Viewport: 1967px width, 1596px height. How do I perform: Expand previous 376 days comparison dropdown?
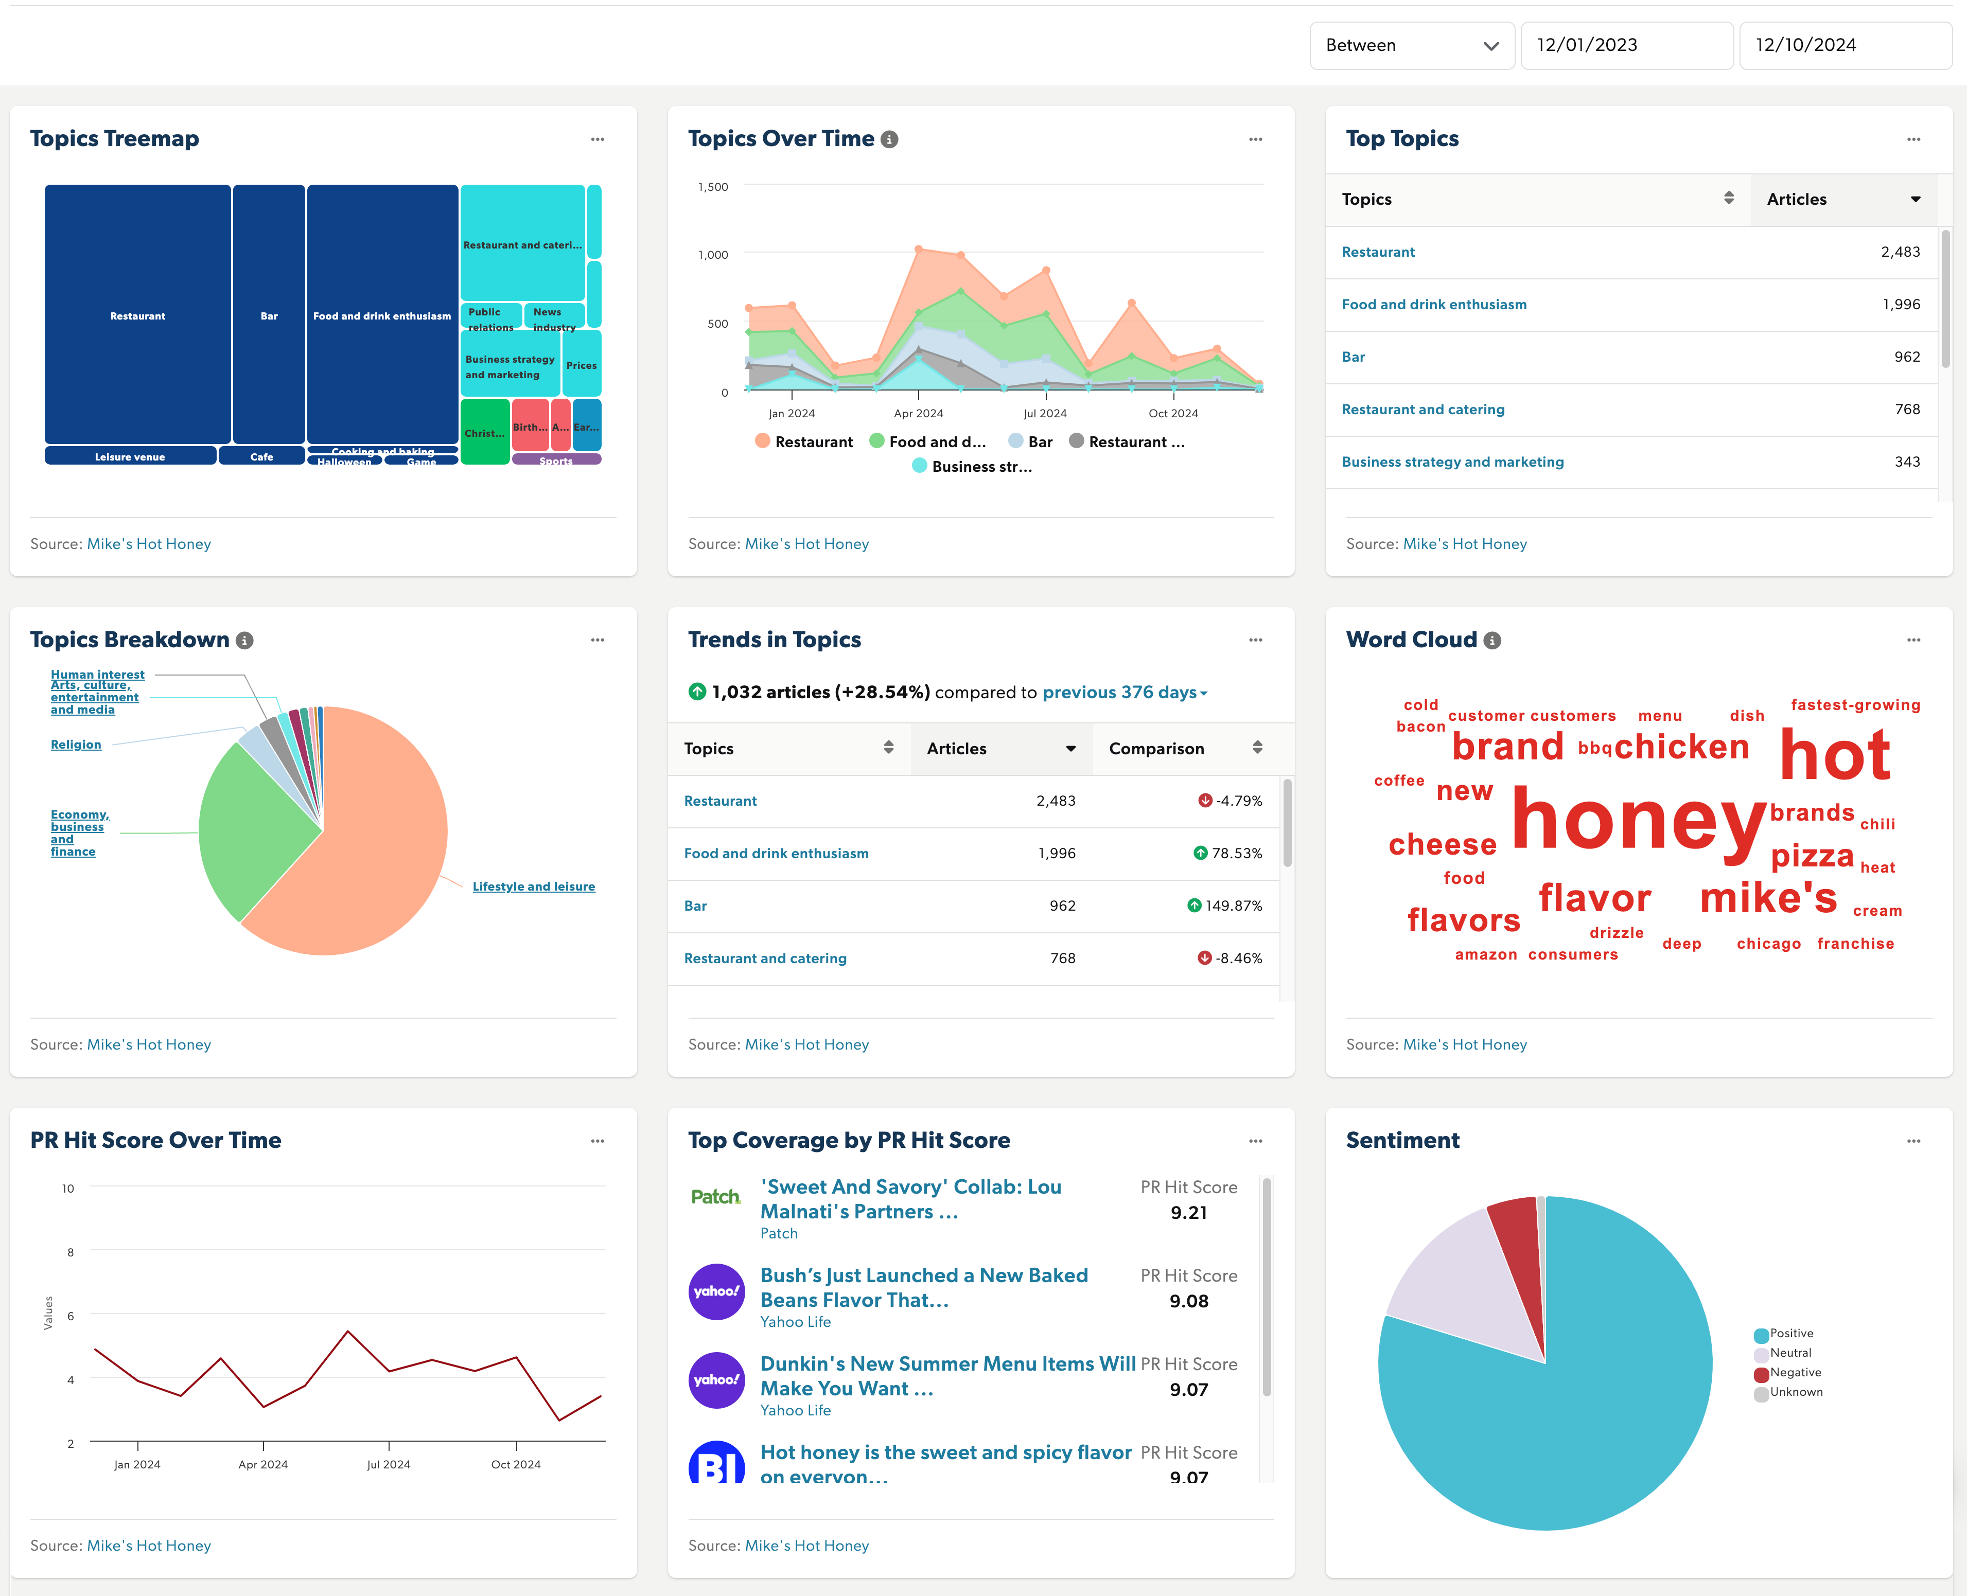(x=1125, y=693)
